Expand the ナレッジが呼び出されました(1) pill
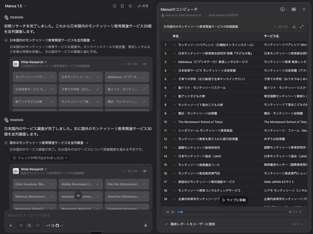This screenshot has height=234, width=313. click(40, 158)
